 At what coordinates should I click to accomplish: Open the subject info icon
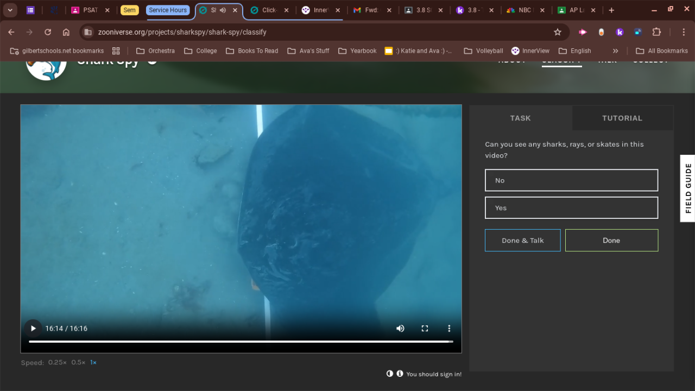(400, 374)
